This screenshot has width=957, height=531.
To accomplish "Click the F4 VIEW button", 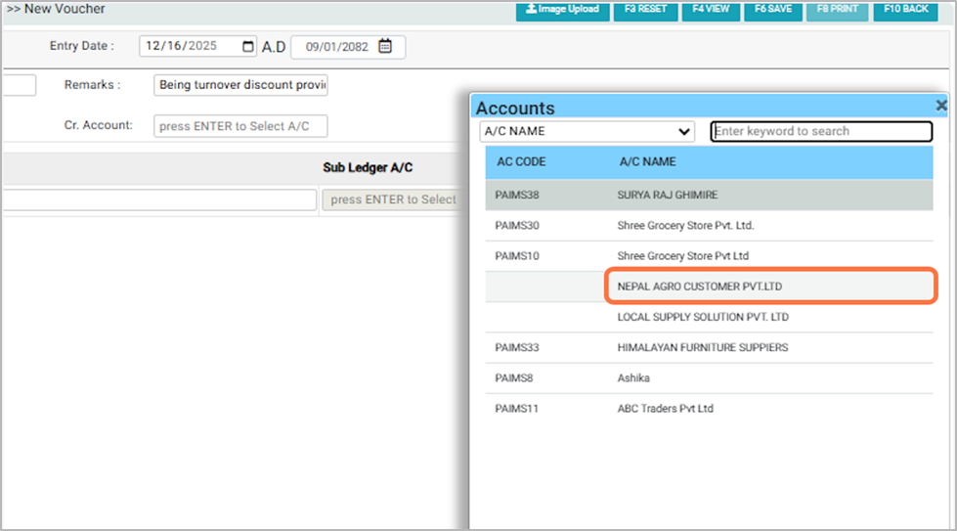I will [x=710, y=10].
